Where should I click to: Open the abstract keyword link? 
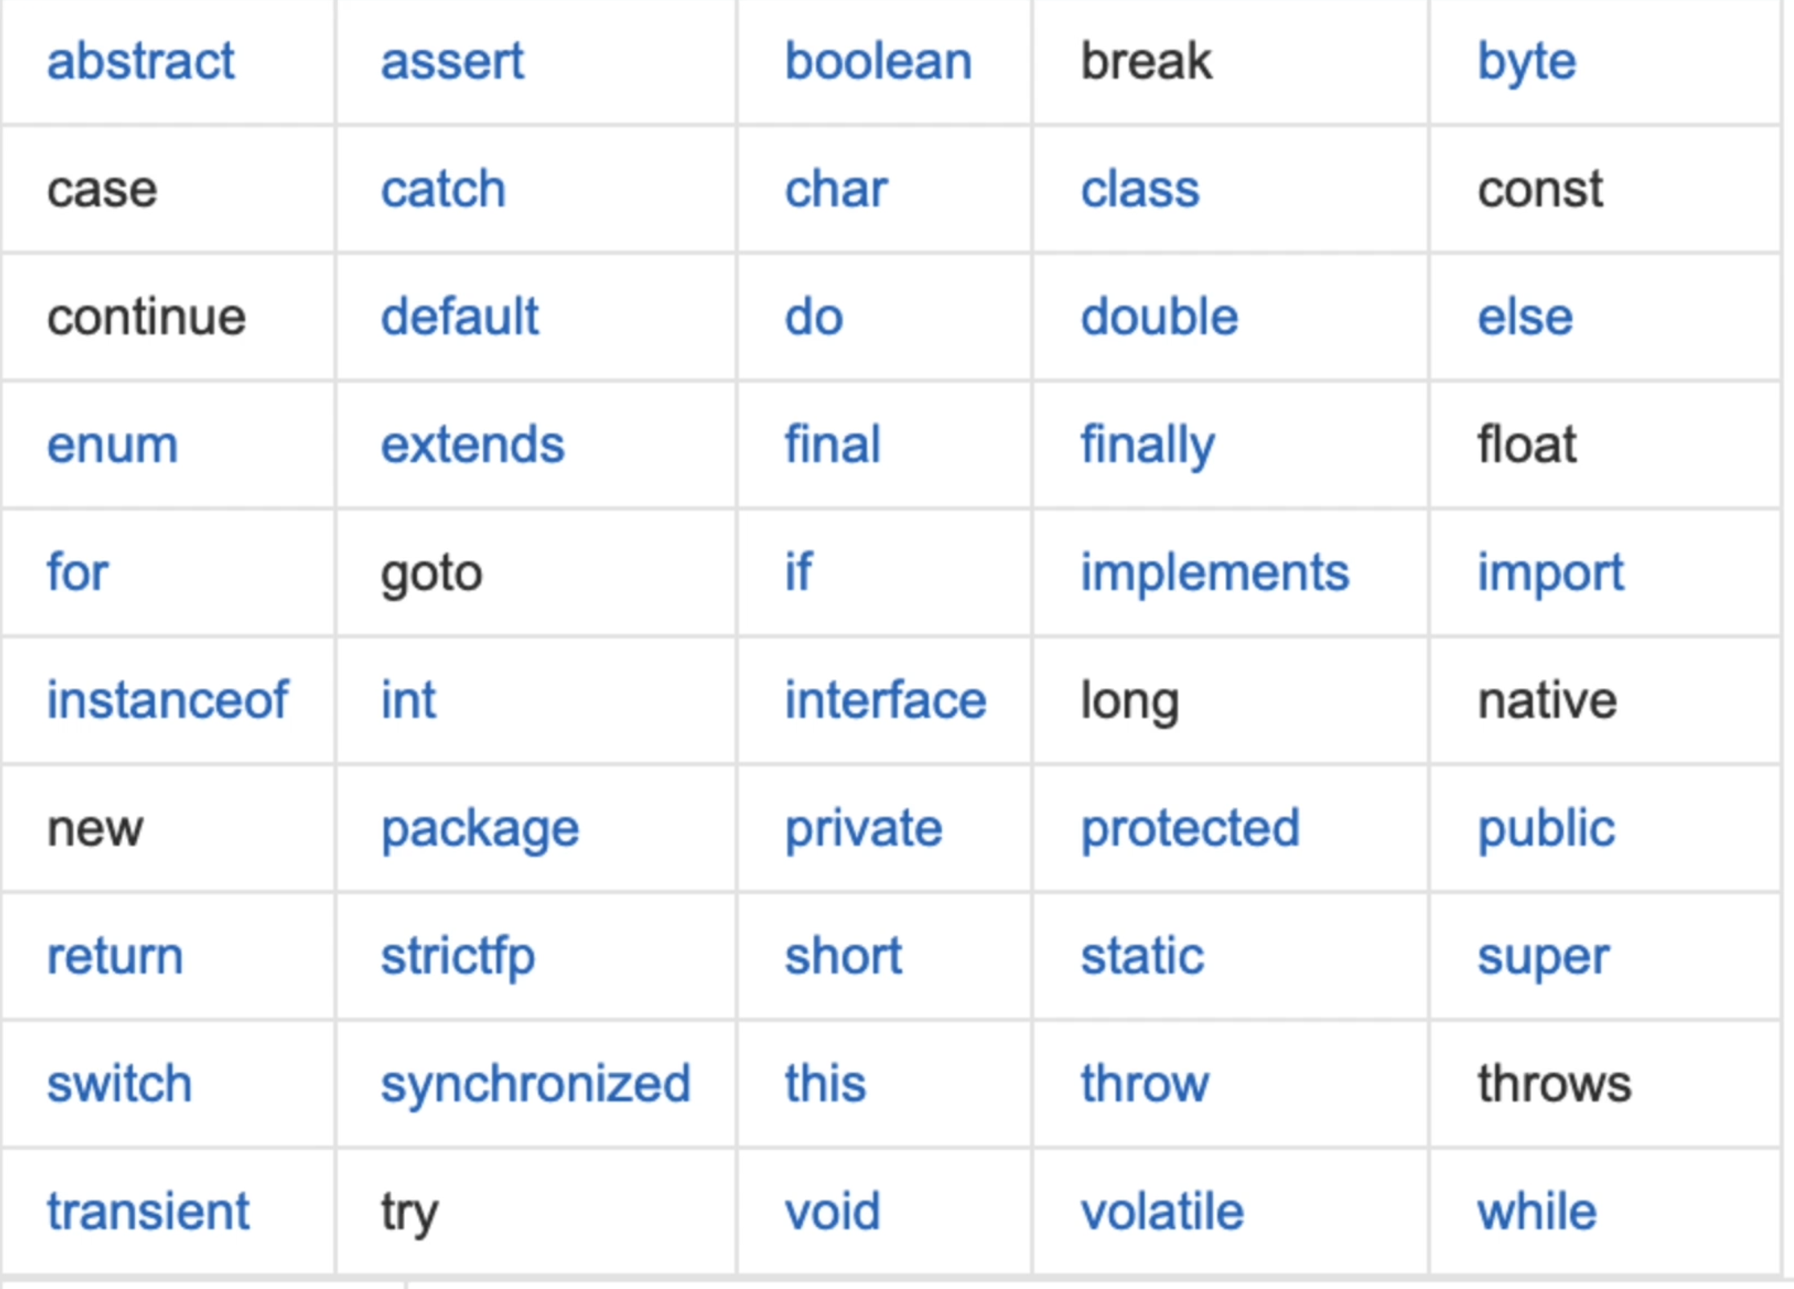pyautogui.click(x=141, y=61)
